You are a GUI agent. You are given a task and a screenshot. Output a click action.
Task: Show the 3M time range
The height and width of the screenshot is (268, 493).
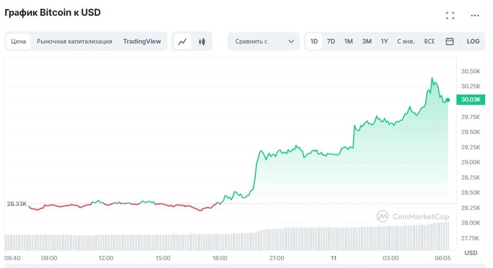pos(367,41)
